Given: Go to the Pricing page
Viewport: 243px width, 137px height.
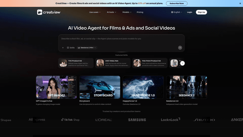Looking at the screenshot, I should [x=140, y=12].
